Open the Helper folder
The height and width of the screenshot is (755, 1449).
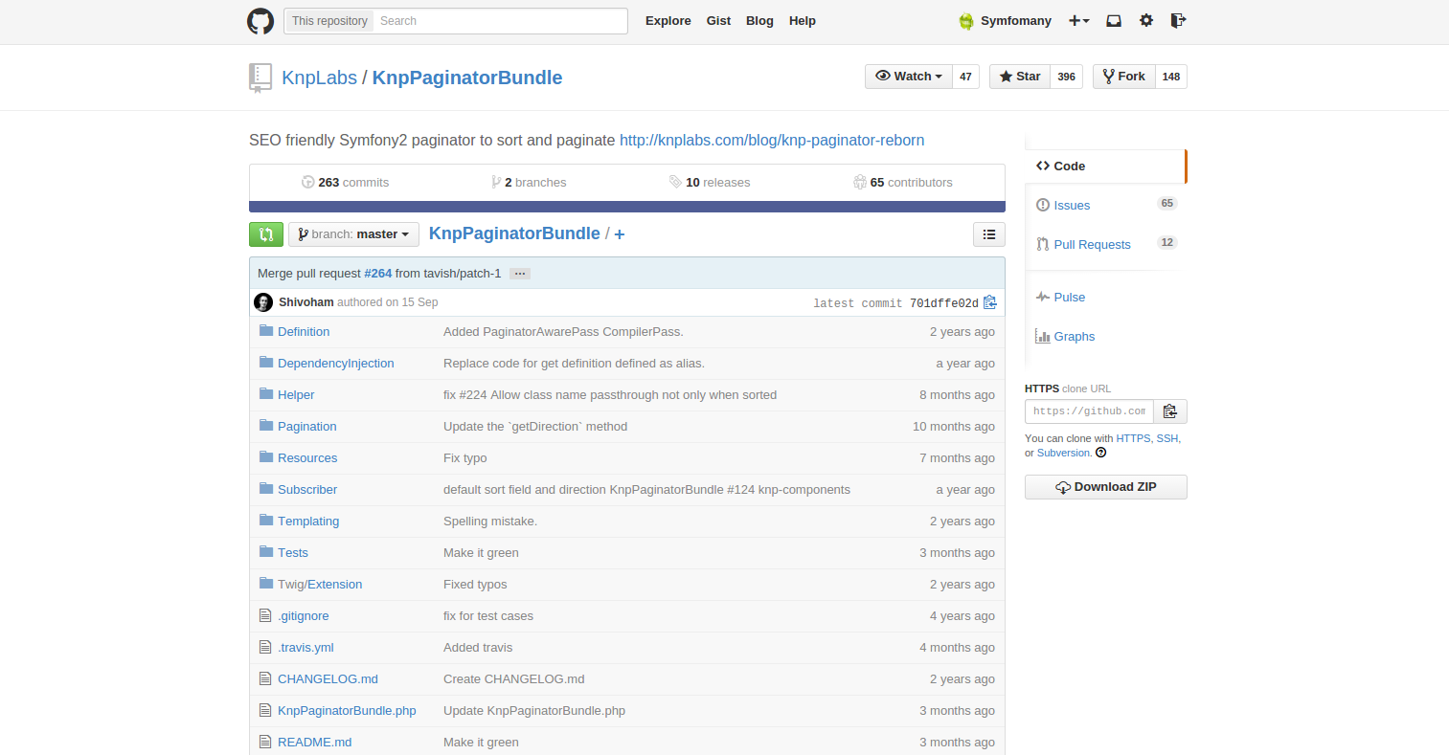tap(296, 395)
